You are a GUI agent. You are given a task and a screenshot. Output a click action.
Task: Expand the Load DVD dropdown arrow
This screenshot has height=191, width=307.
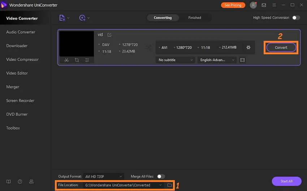coord(88,18)
